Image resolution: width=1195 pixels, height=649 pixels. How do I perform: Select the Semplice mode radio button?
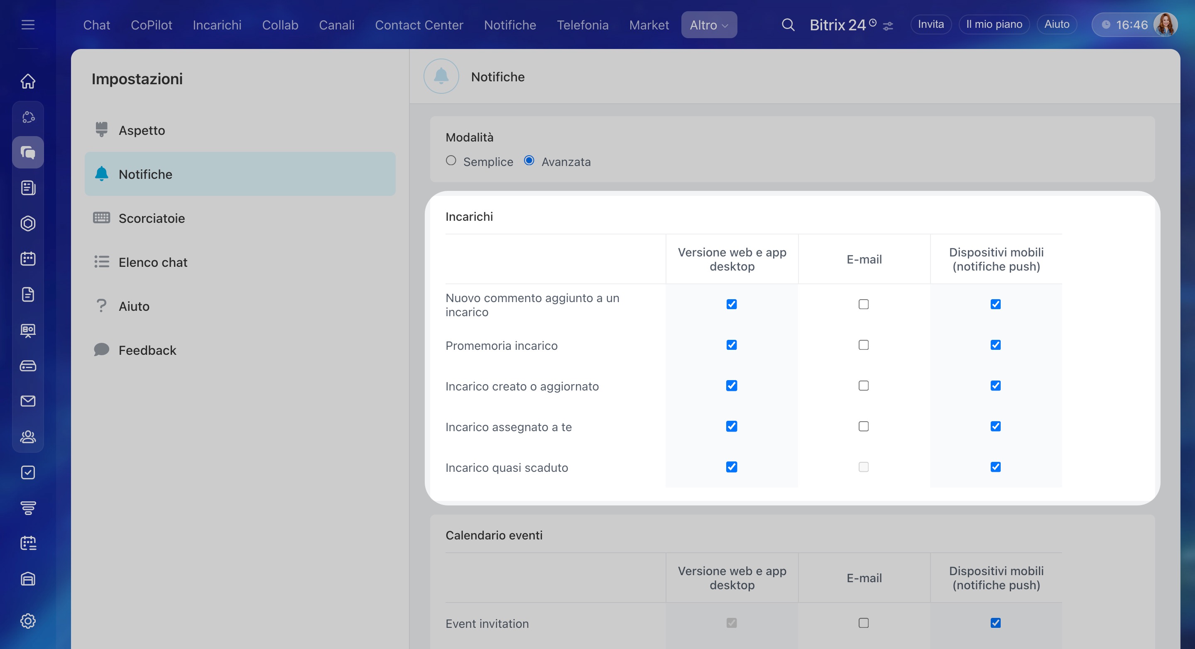point(451,161)
